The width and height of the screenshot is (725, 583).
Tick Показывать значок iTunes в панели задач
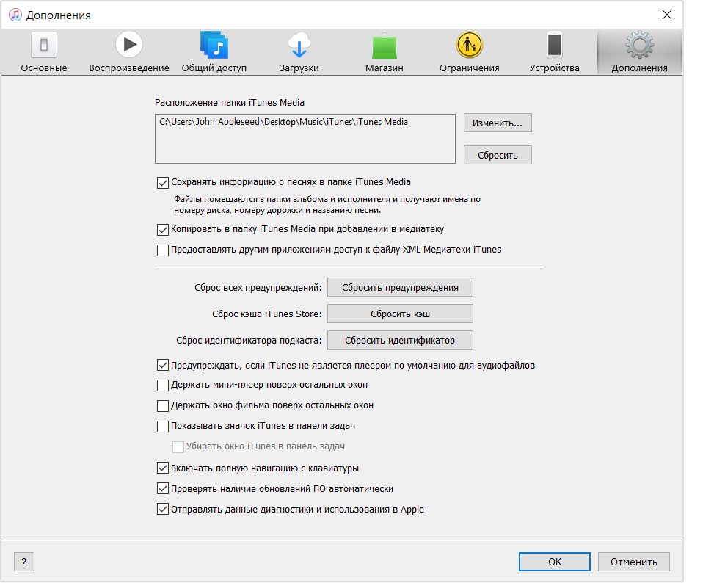tap(163, 427)
